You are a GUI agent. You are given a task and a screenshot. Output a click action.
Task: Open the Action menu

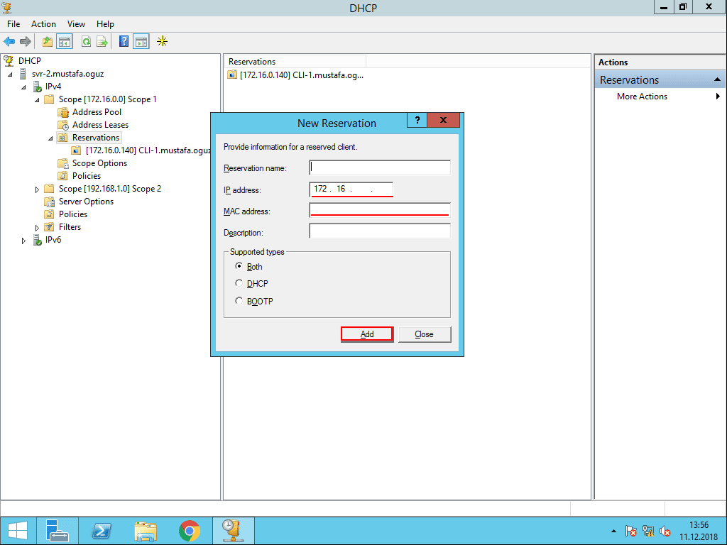[x=43, y=24]
